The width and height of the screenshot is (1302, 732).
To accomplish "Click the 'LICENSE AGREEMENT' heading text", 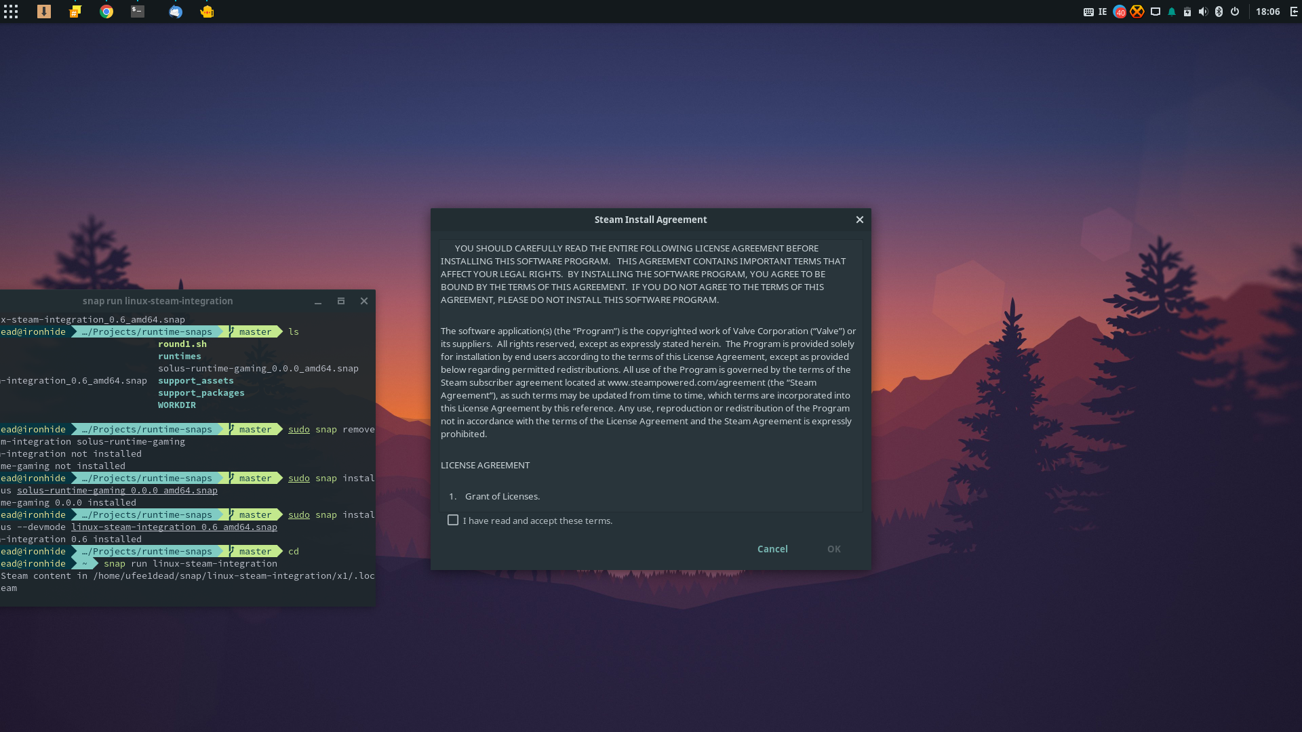I will click(486, 465).
